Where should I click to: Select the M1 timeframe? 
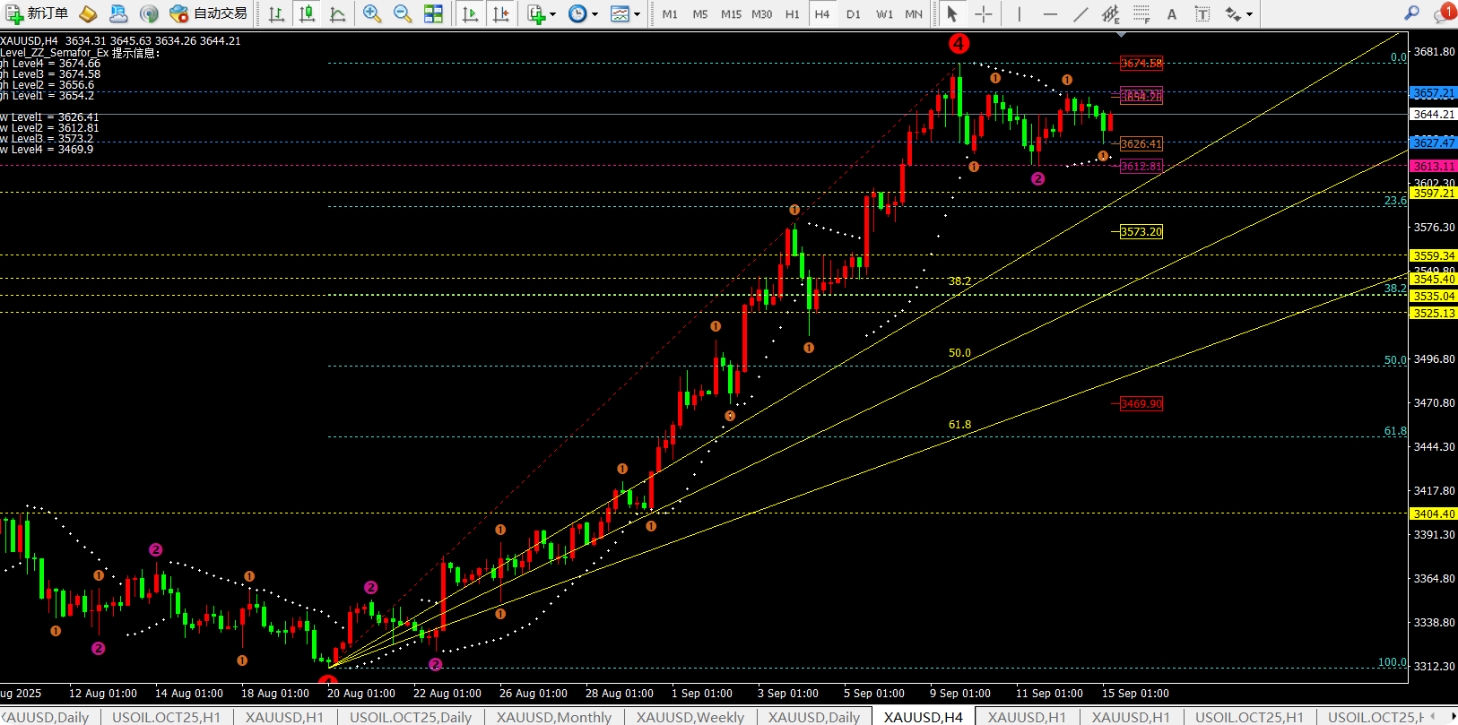(x=670, y=14)
